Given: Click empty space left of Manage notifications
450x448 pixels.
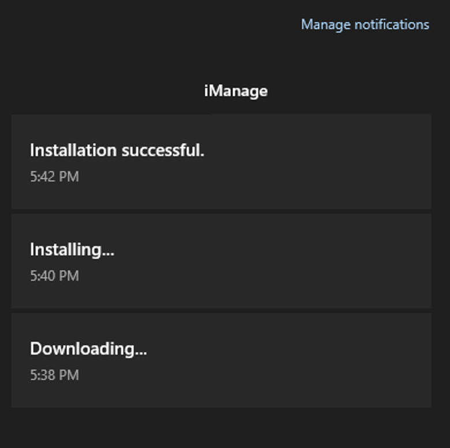Looking at the screenshot, I should click(144, 25).
